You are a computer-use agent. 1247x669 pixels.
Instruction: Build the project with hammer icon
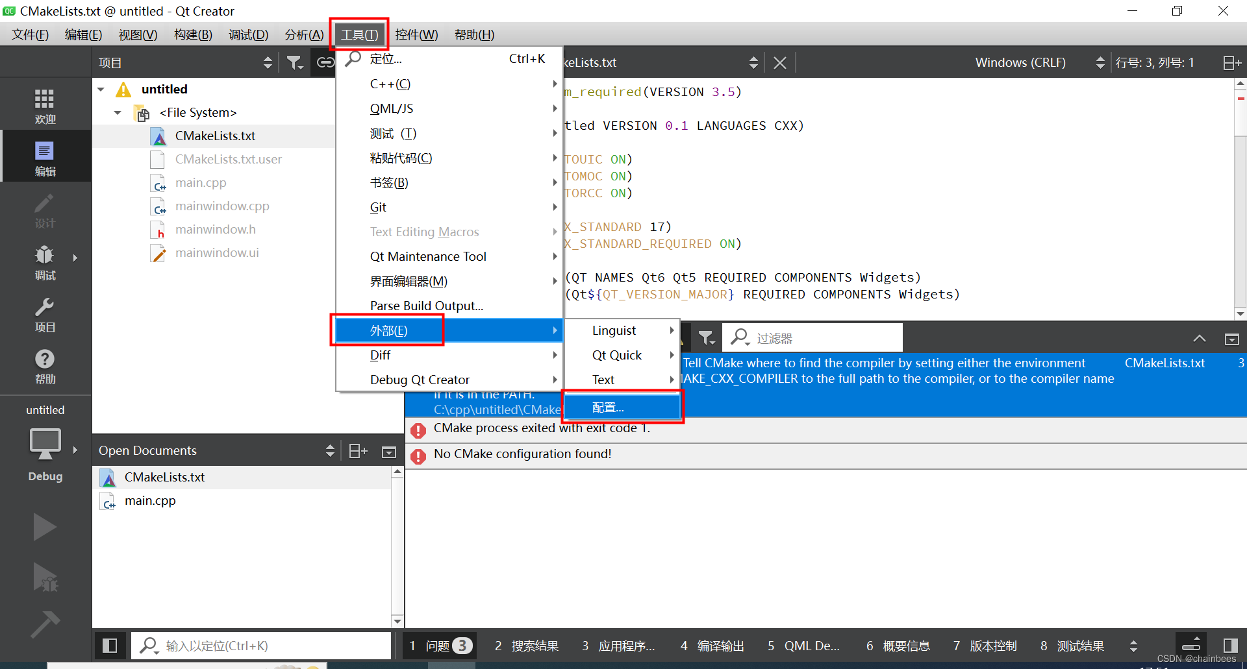pyautogui.click(x=45, y=624)
